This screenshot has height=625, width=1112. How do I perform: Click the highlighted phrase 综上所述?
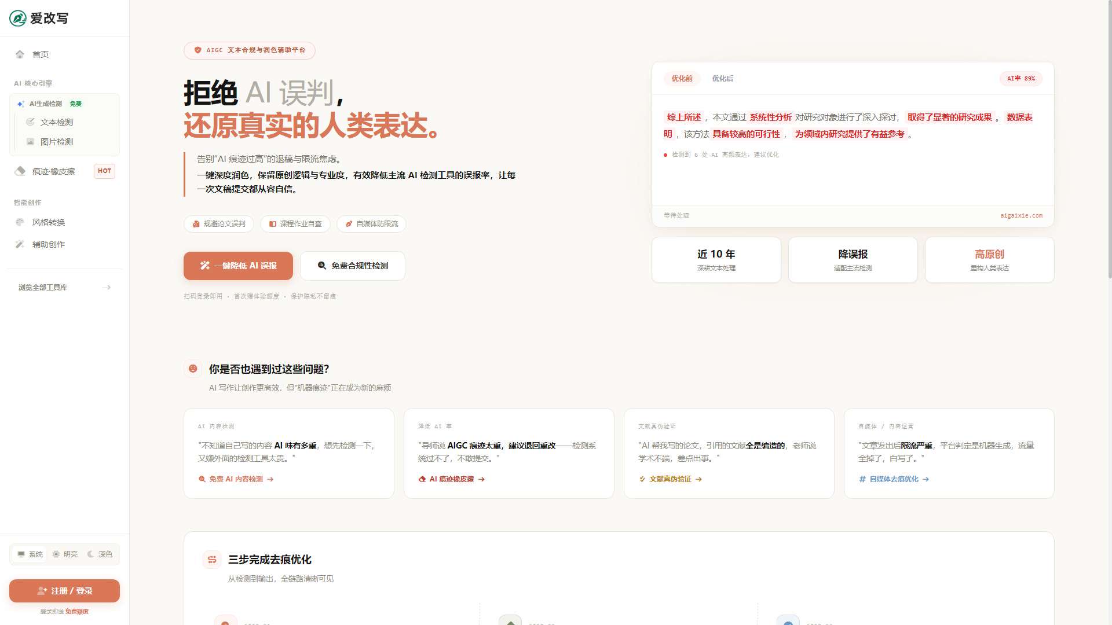click(683, 117)
